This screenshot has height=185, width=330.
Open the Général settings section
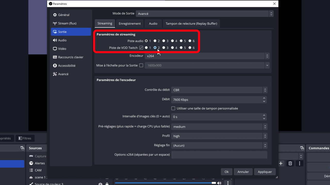tap(64, 15)
